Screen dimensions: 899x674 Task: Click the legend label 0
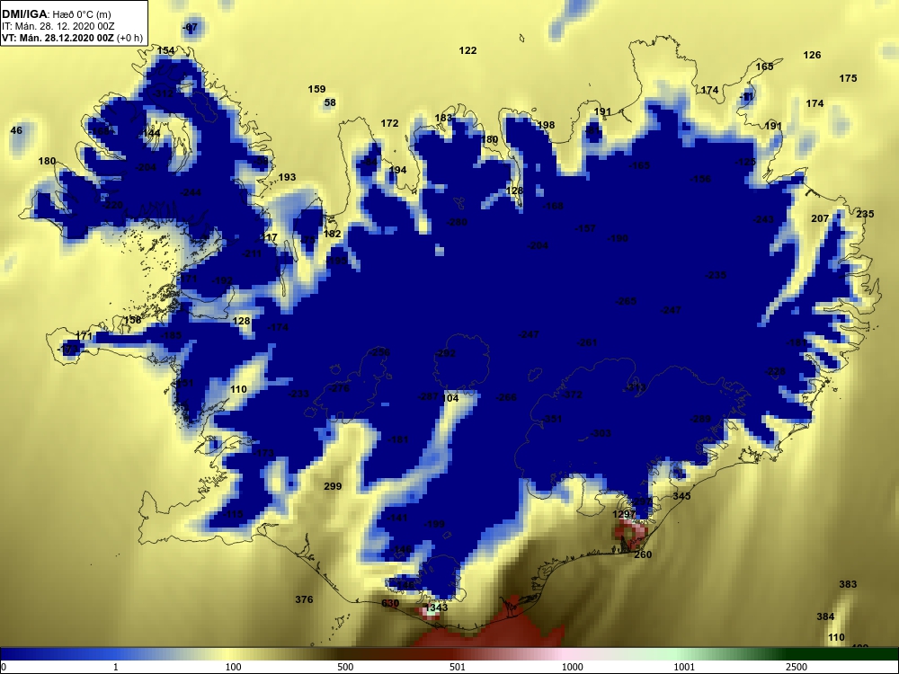[3, 667]
